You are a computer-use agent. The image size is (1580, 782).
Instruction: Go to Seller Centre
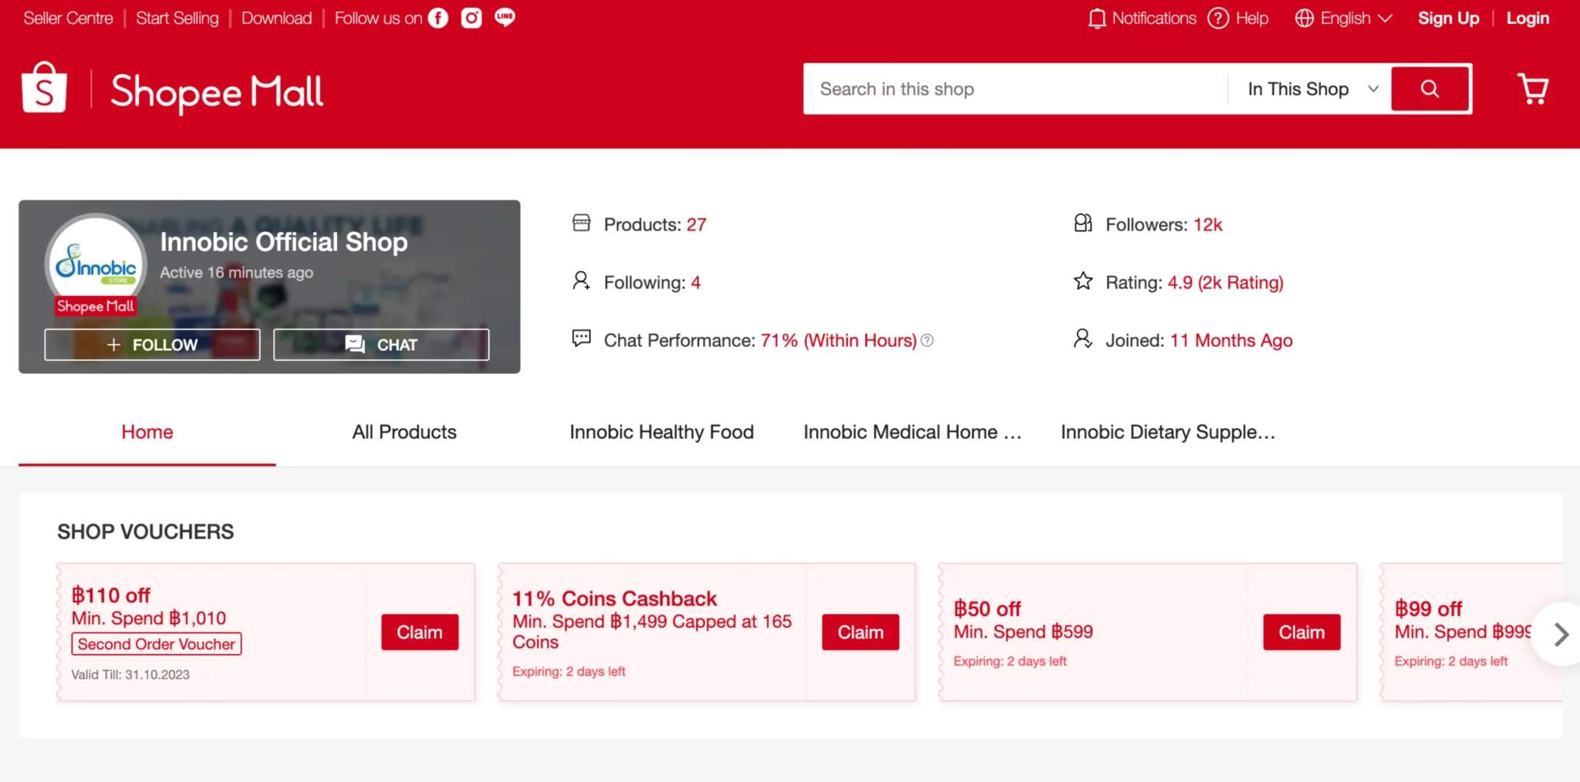pos(68,18)
